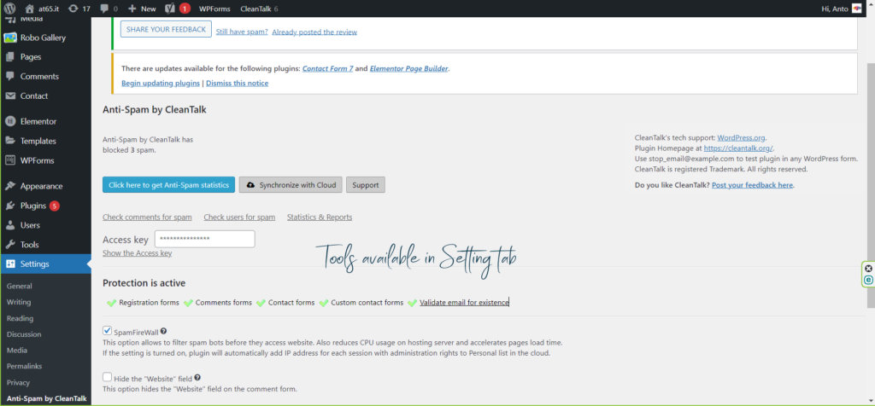Click the Plugins plug icon
This screenshot has height=406, width=875.
[x=9, y=206]
